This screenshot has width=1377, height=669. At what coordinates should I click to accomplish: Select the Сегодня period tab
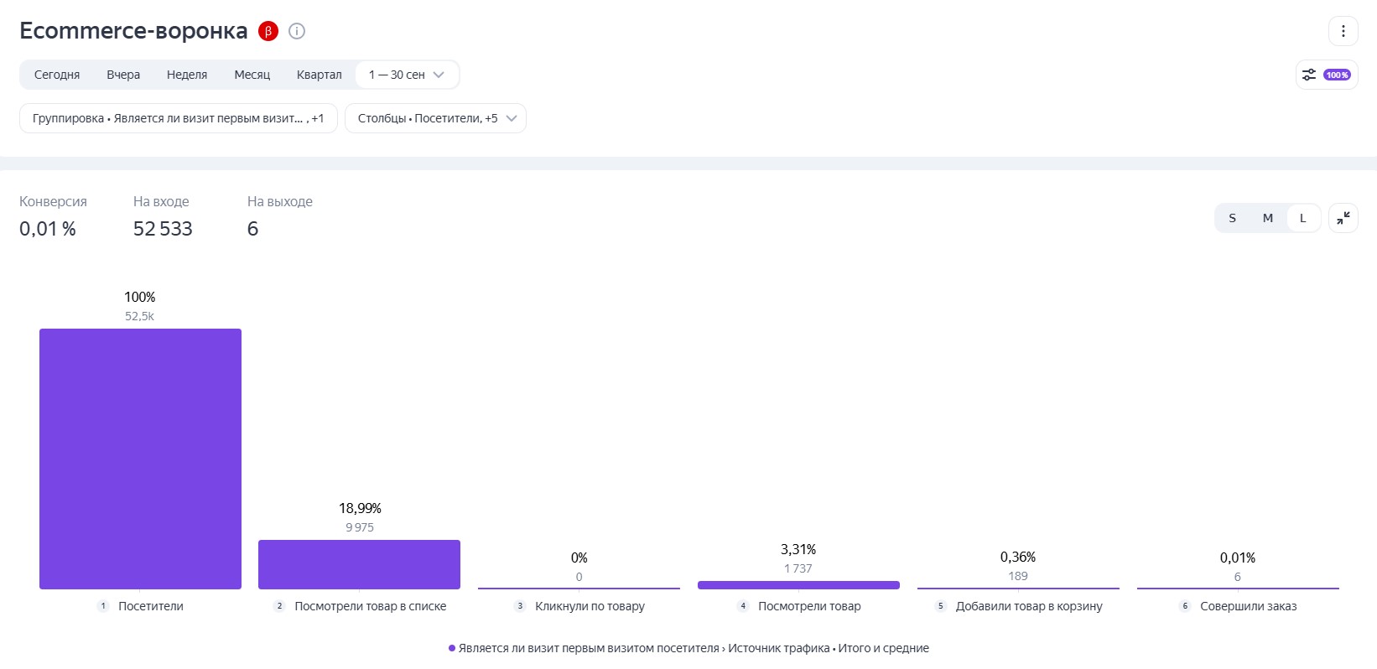[57, 75]
